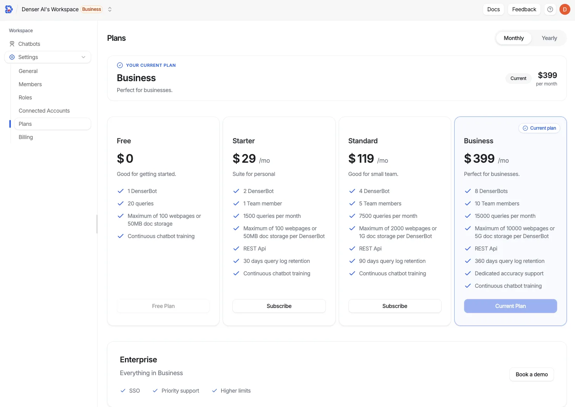Click the checkmark beside Dedicated accuracy support

coord(468,273)
